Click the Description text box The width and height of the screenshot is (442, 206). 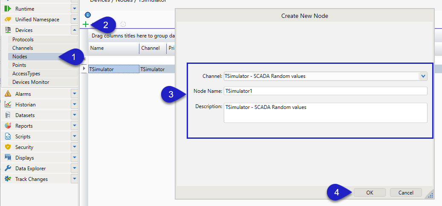pos(325,113)
